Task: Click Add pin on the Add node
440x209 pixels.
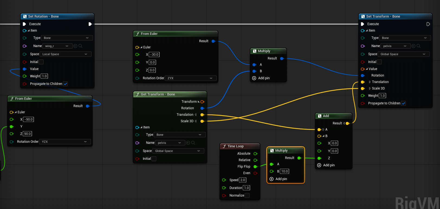Action: pyautogui.click(x=326, y=165)
